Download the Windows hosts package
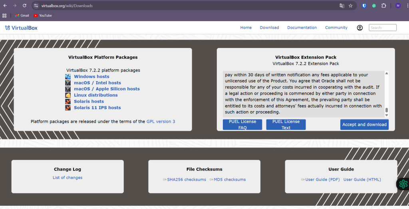The height and width of the screenshot is (209, 409). 91,76
